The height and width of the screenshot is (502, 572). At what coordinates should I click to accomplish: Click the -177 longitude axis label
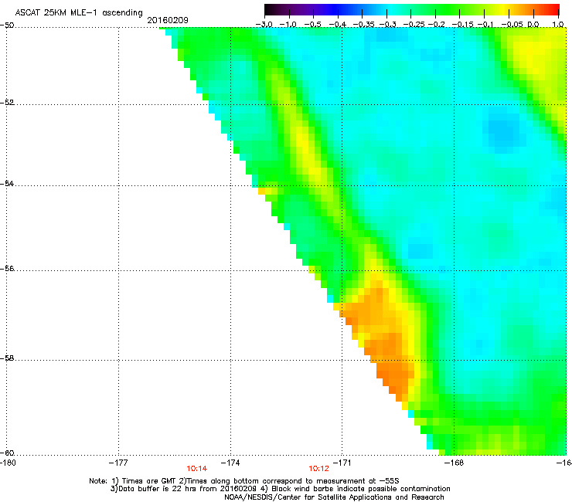click(x=118, y=463)
